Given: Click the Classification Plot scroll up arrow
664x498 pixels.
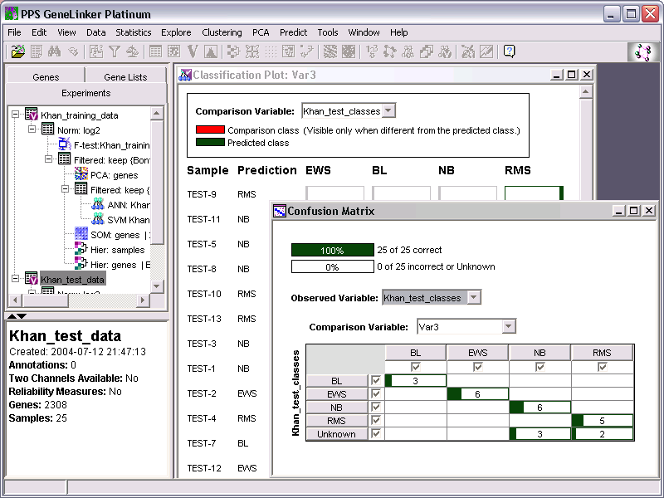Looking at the screenshot, I should point(586,92).
